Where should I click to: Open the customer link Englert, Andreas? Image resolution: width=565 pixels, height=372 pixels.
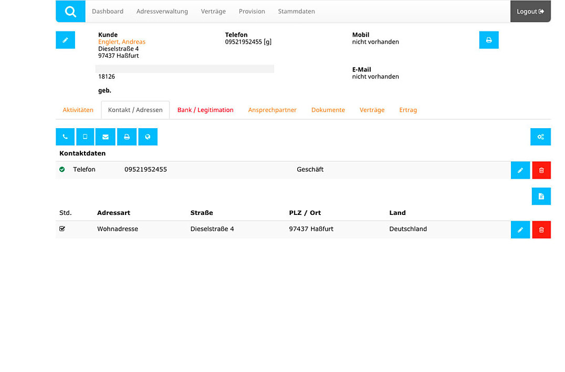click(x=122, y=42)
